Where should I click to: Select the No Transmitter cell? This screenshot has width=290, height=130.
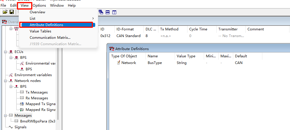(x=231, y=36)
